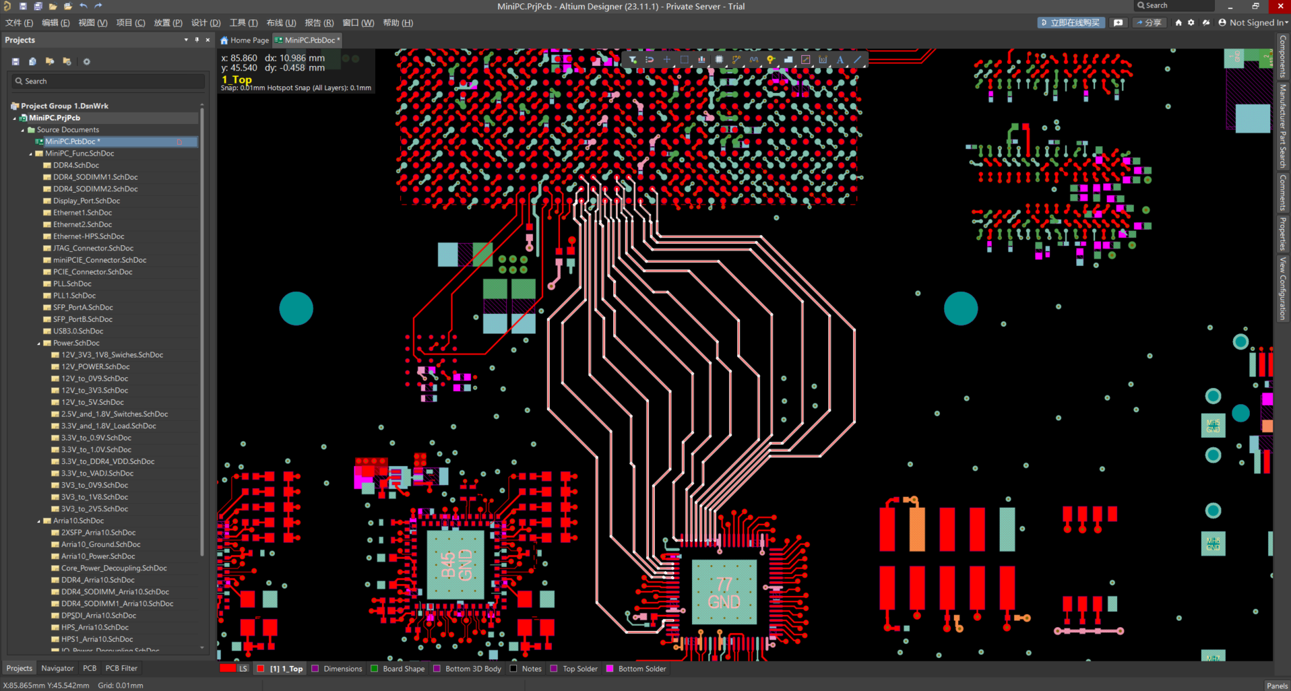Click the Board Shape green layer swatch
This screenshot has width=1291, height=691.
click(375, 669)
